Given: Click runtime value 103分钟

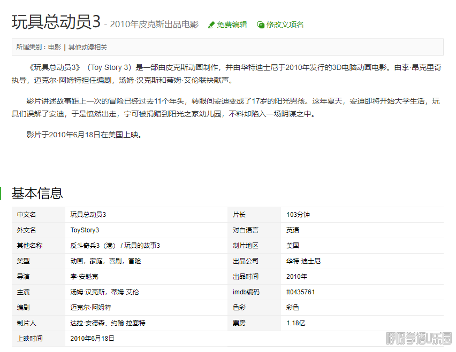Looking at the screenshot, I should tap(298, 215).
